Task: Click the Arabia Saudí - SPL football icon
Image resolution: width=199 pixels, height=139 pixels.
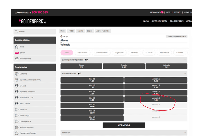Action: point(16,98)
